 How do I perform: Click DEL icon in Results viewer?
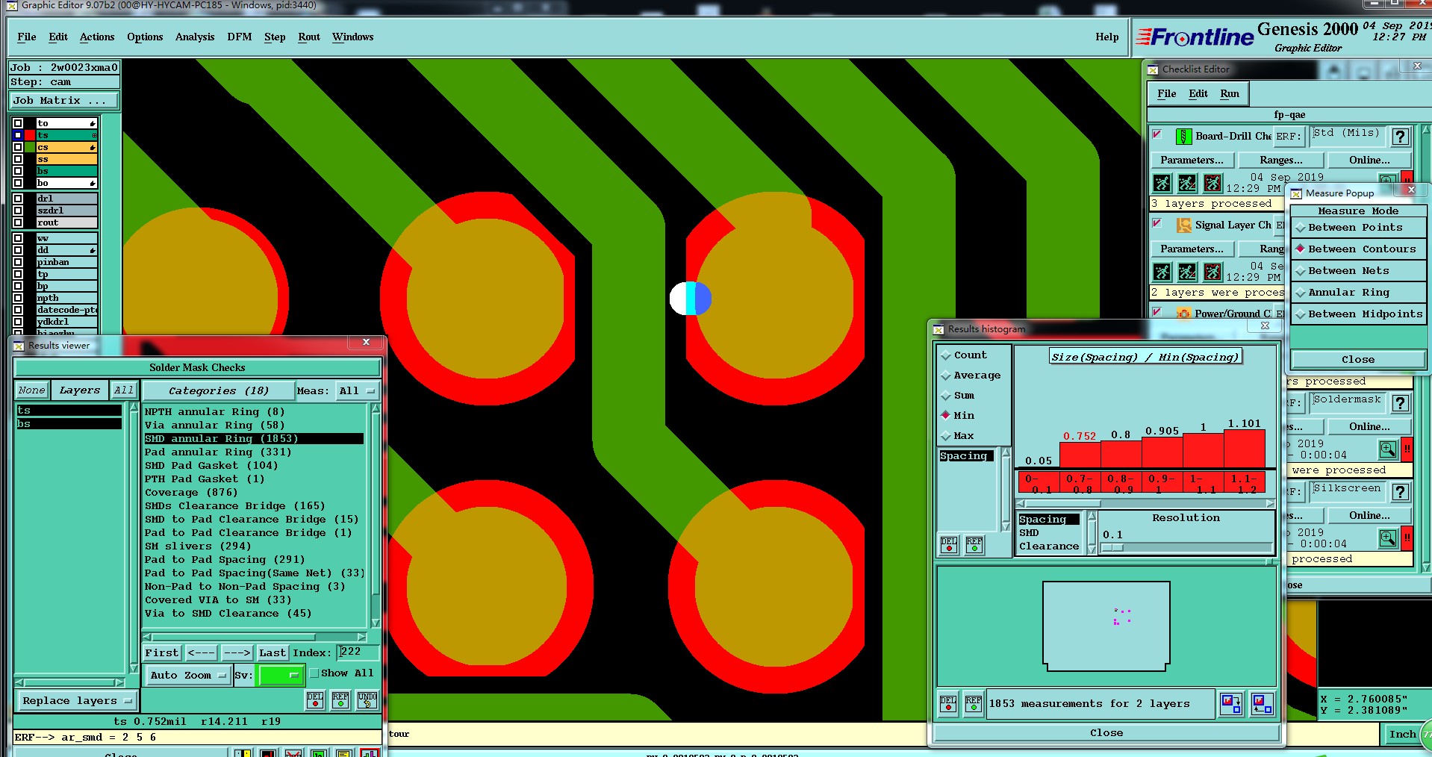tap(315, 700)
